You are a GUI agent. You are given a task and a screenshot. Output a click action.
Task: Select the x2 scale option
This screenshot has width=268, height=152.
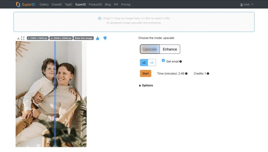[144, 63]
